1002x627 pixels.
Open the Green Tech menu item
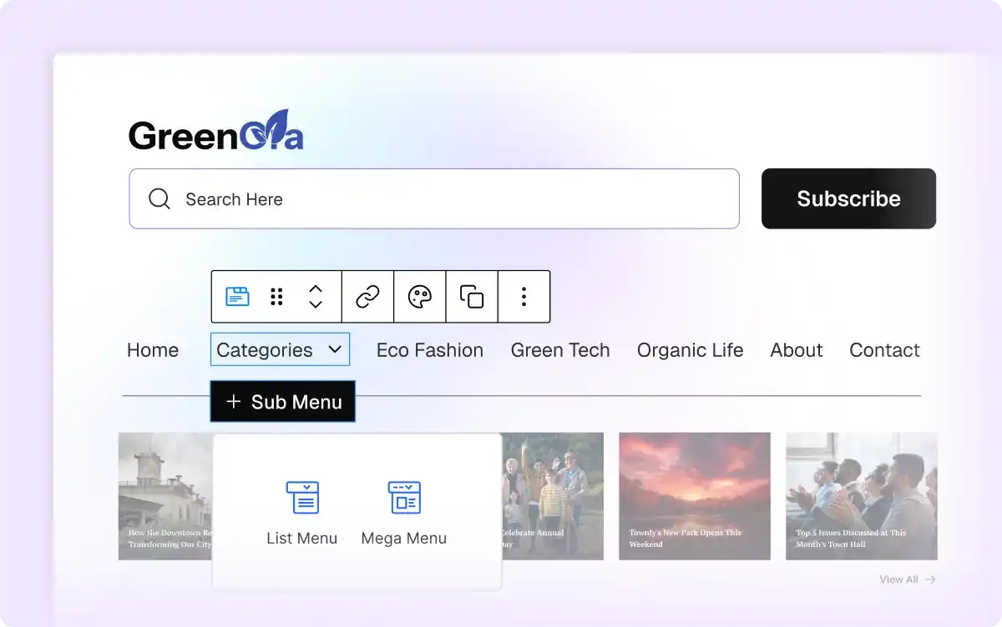point(560,350)
